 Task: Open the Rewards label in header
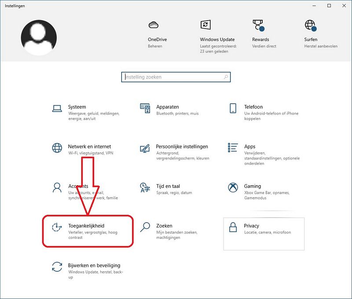click(x=260, y=40)
